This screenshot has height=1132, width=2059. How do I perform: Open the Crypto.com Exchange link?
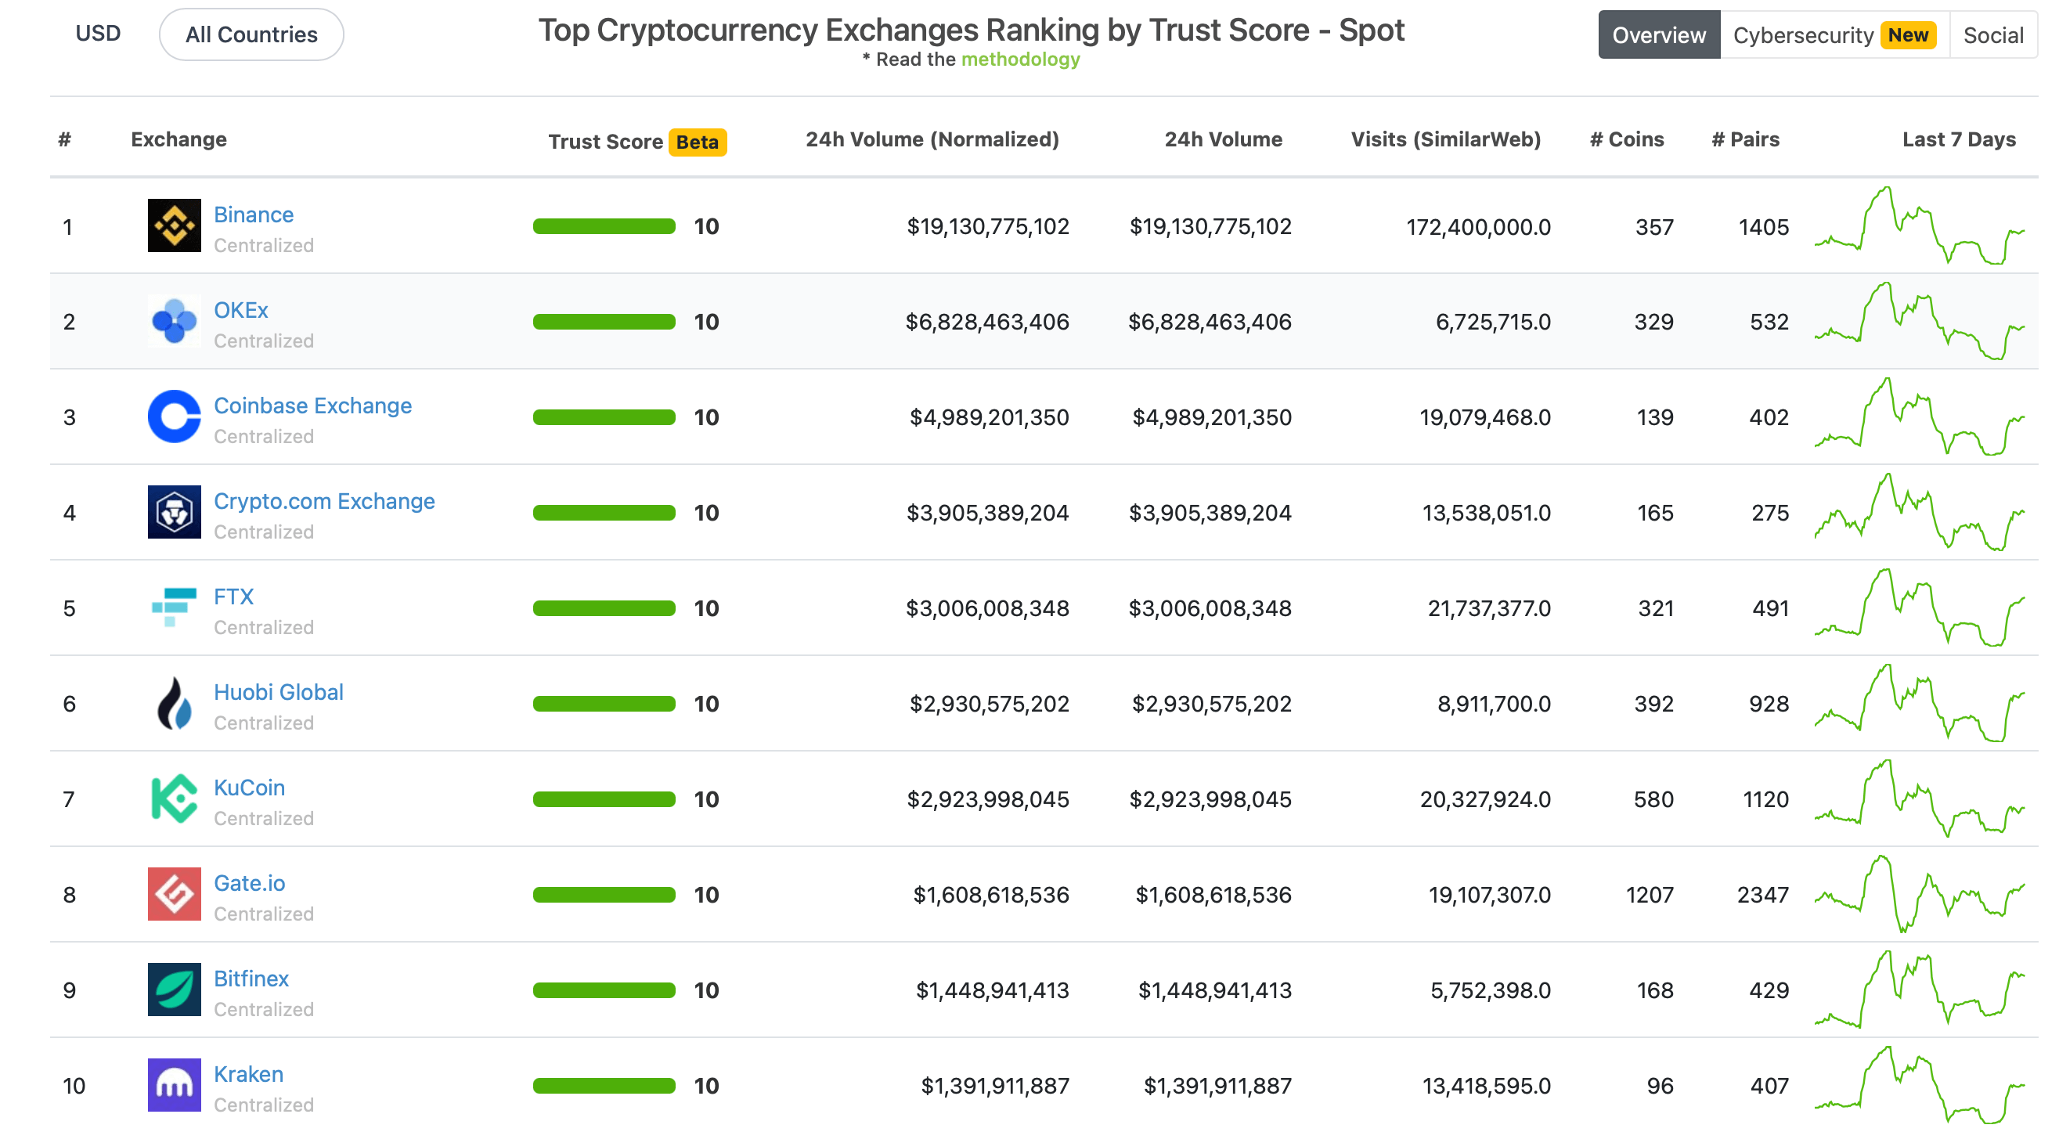click(325, 501)
